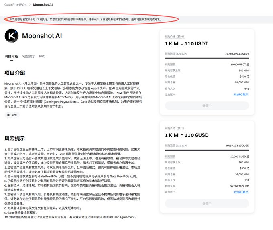Click the 1 KIMI = 110 GUSD price
The width and height of the screenshot is (273, 230).
pos(187,135)
